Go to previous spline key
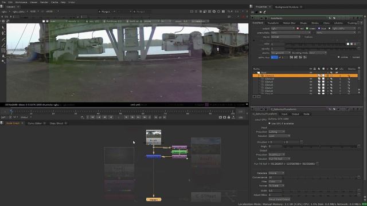The image size is (367, 206). (x=291, y=57)
